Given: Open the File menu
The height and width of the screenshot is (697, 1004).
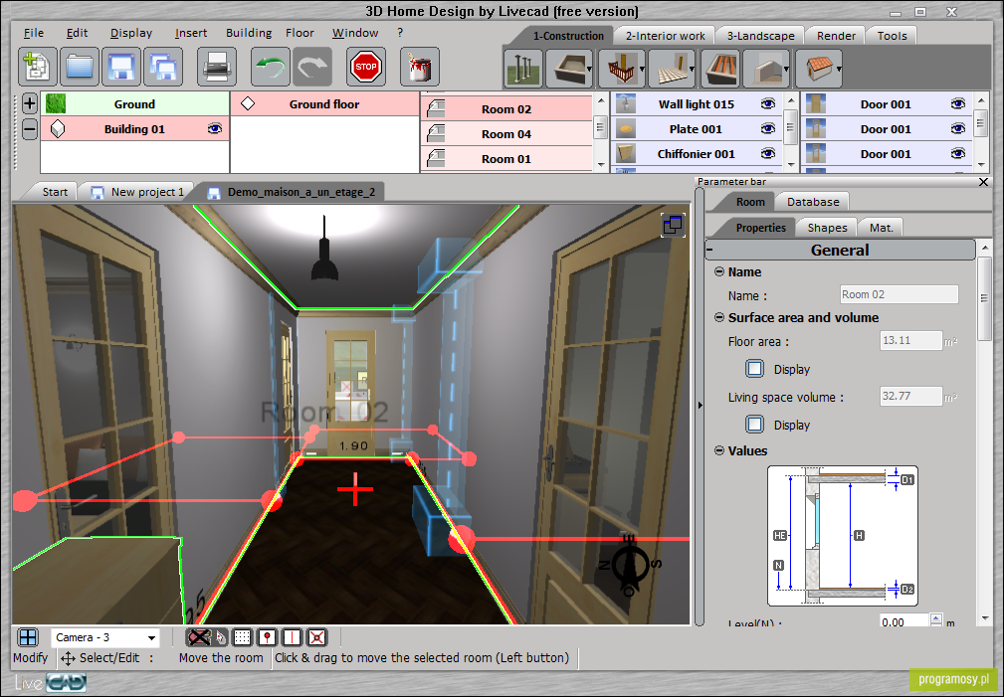Looking at the screenshot, I should coord(33,33).
